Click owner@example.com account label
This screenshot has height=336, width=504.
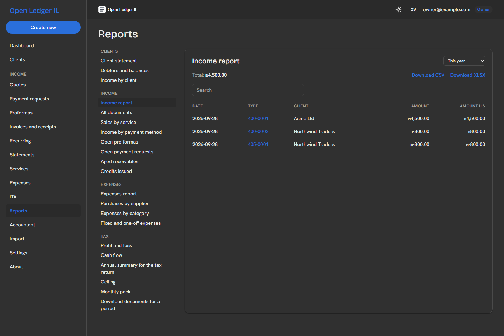click(447, 9)
